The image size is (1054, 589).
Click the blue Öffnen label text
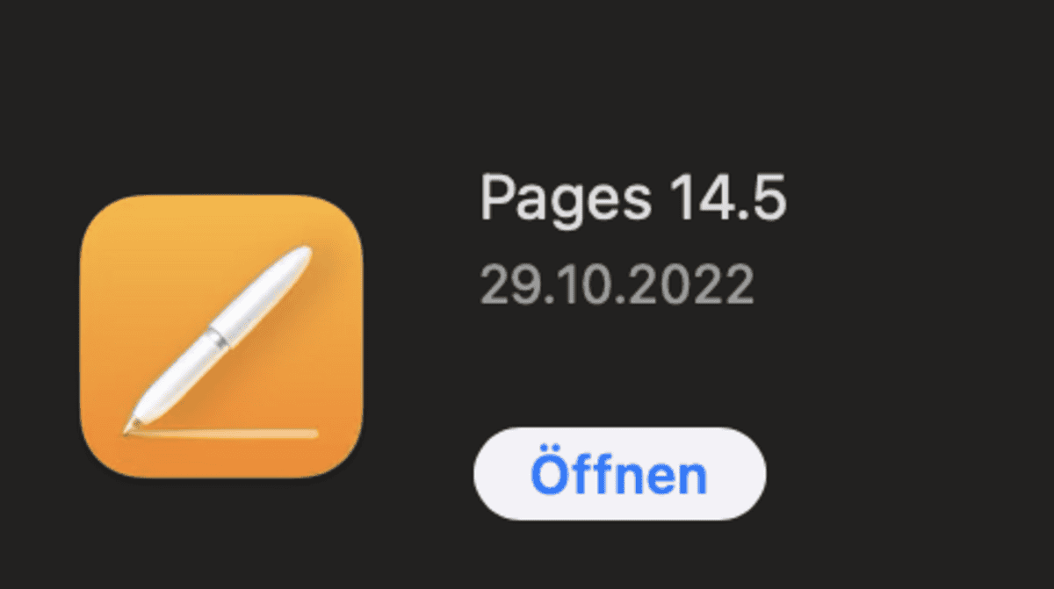(x=619, y=474)
